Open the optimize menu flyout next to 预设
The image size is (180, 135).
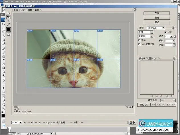click(174, 28)
